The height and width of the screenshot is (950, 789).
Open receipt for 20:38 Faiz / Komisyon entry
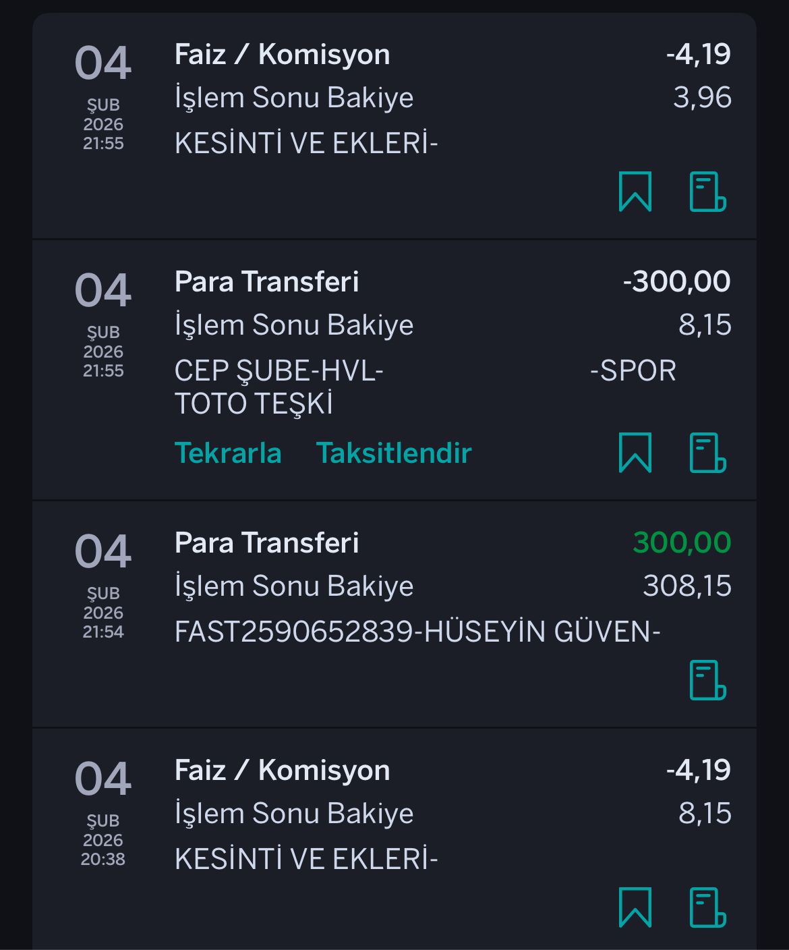coord(707,907)
